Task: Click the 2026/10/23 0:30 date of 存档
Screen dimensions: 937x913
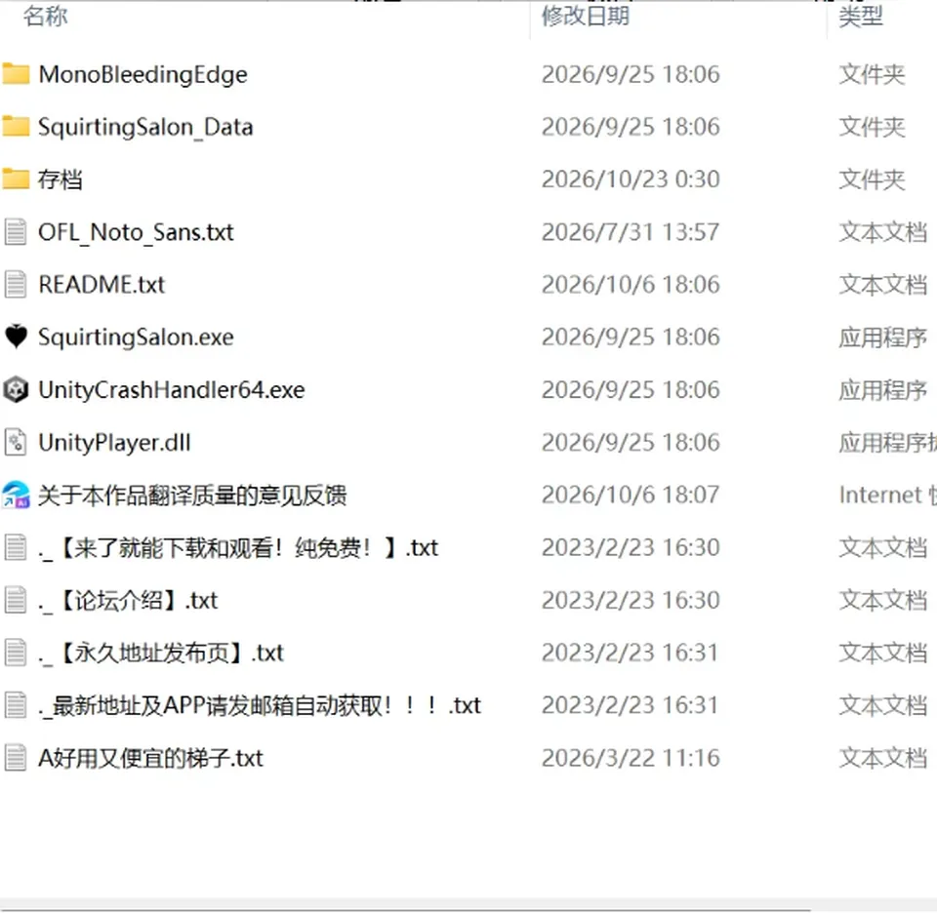Action: coord(631,179)
